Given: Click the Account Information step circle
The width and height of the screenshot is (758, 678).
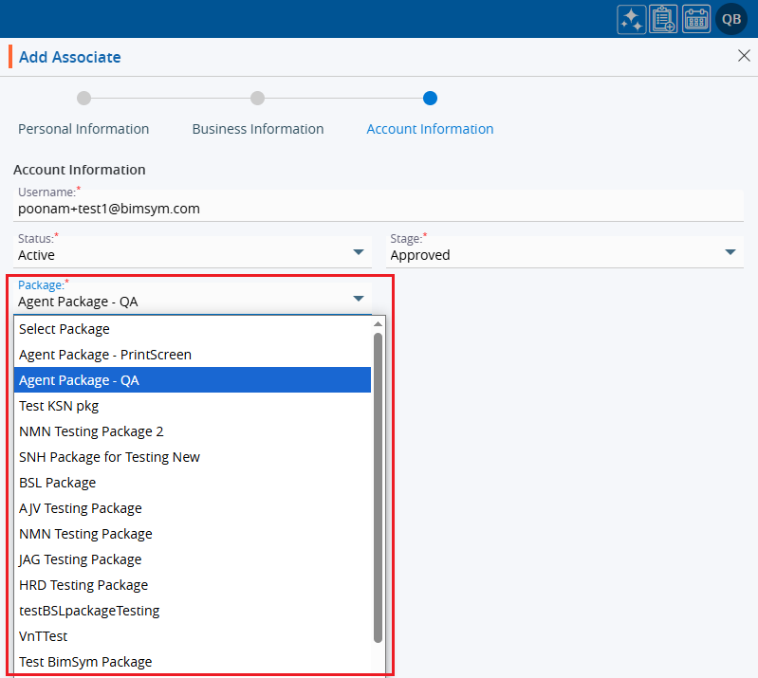Looking at the screenshot, I should (x=430, y=98).
